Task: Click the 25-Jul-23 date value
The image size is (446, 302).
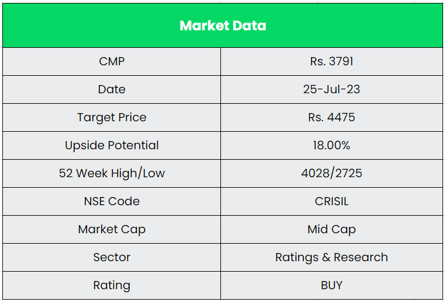Action: point(331,89)
